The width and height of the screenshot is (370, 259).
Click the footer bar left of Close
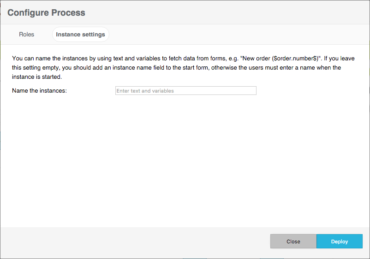(138, 241)
